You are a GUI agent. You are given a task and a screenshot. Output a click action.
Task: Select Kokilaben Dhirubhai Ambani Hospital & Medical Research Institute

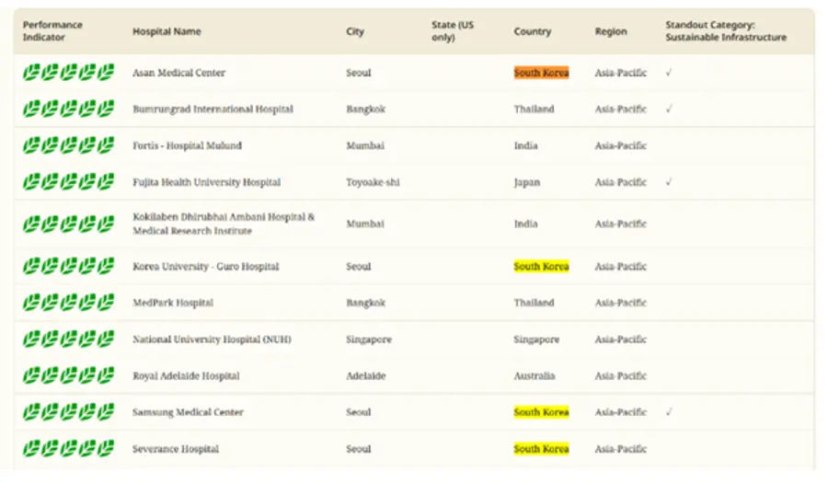[x=224, y=224]
